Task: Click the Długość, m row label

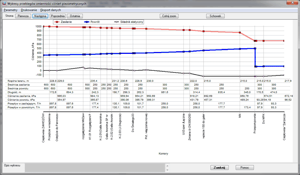Action: click(14, 92)
